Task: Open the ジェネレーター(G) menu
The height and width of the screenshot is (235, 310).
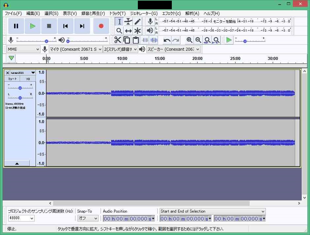Action: pyautogui.click(x=144, y=13)
